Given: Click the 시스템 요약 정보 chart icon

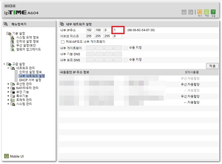Looking at the screenshot, I should (13, 37).
